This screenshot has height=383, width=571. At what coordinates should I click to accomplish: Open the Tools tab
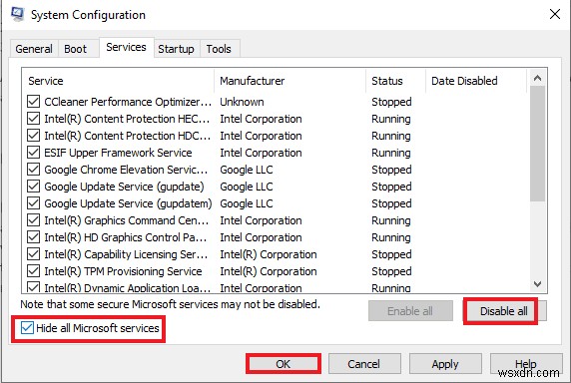219,49
